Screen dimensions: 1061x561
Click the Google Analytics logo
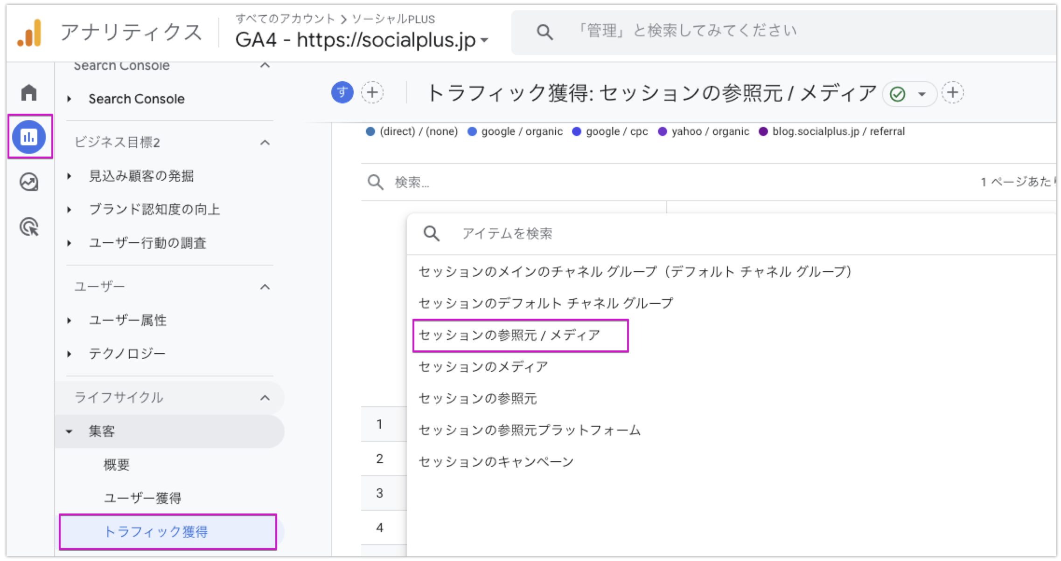click(29, 33)
